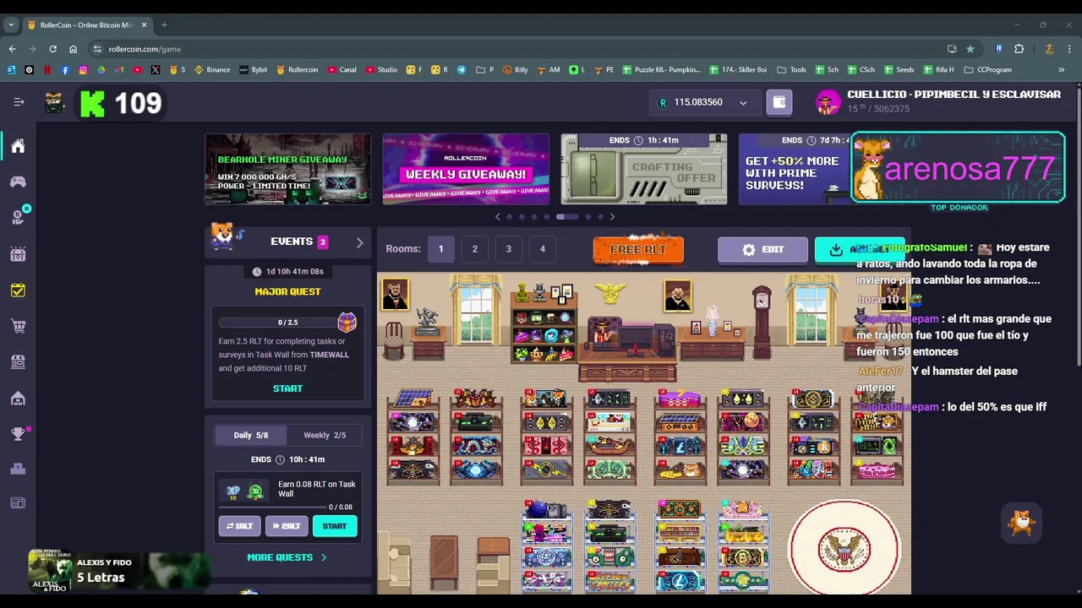This screenshot has width=1082, height=608.
Task: Open the Telegram bookmark icon
Action: pos(462,70)
